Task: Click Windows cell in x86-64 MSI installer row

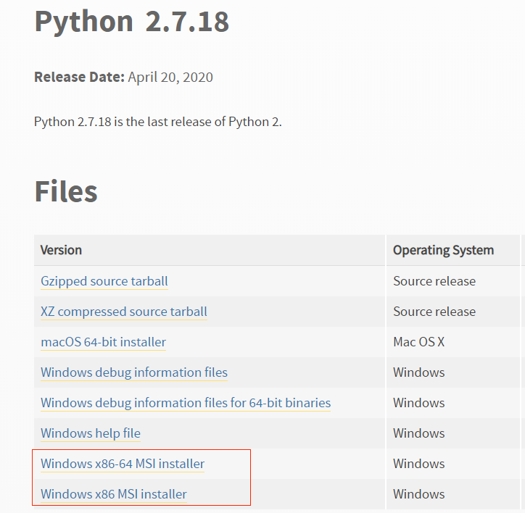Action: click(418, 464)
